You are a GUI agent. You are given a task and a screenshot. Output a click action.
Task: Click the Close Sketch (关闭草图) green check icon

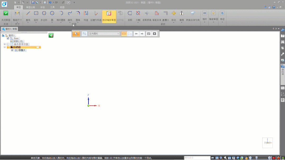[x=6, y=13]
